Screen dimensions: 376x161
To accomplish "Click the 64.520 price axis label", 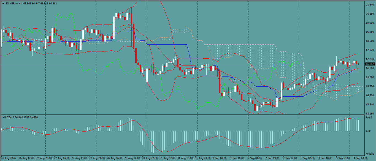I will coord(370,95).
